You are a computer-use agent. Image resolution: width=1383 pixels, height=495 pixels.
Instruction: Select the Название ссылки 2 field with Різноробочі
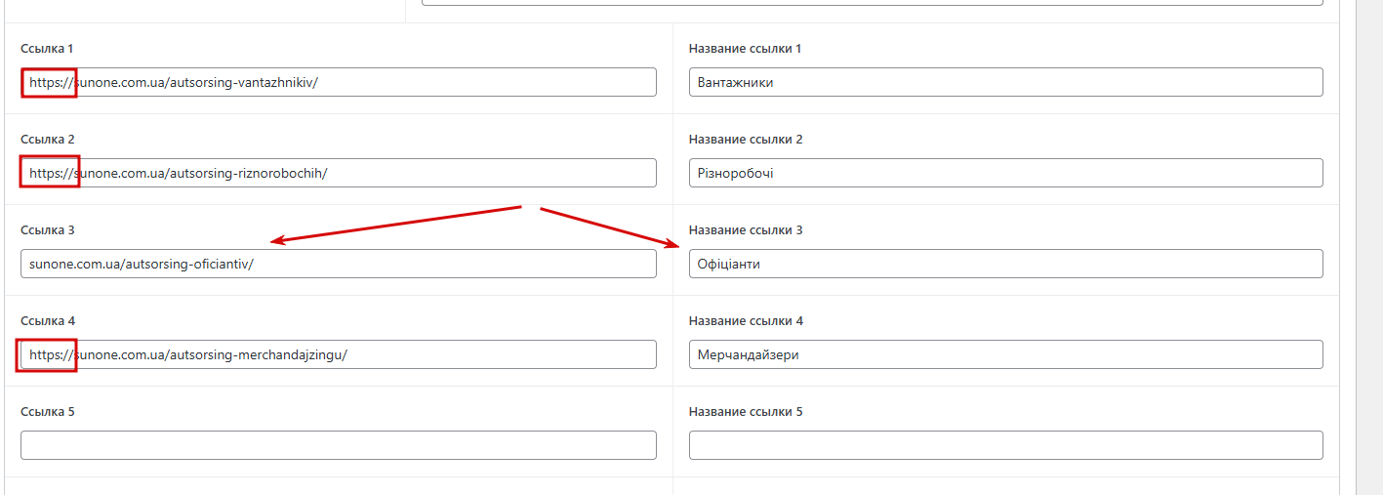(x=1006, y=173)
